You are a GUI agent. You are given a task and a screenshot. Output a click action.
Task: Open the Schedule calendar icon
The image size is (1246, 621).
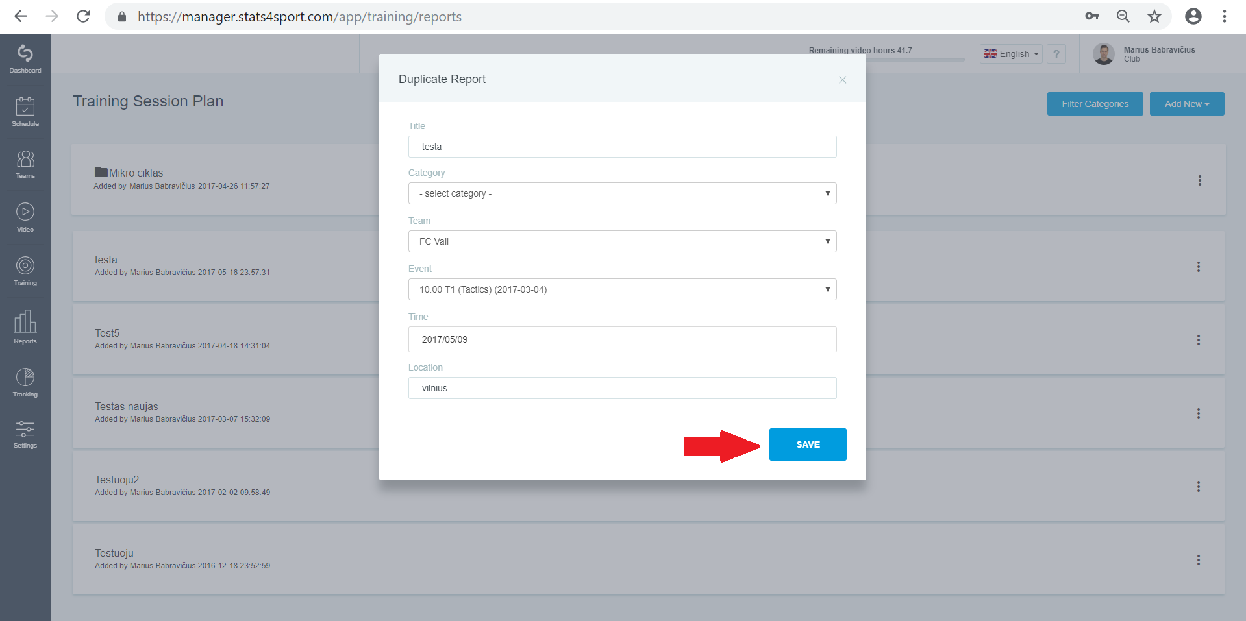point(25,112)
